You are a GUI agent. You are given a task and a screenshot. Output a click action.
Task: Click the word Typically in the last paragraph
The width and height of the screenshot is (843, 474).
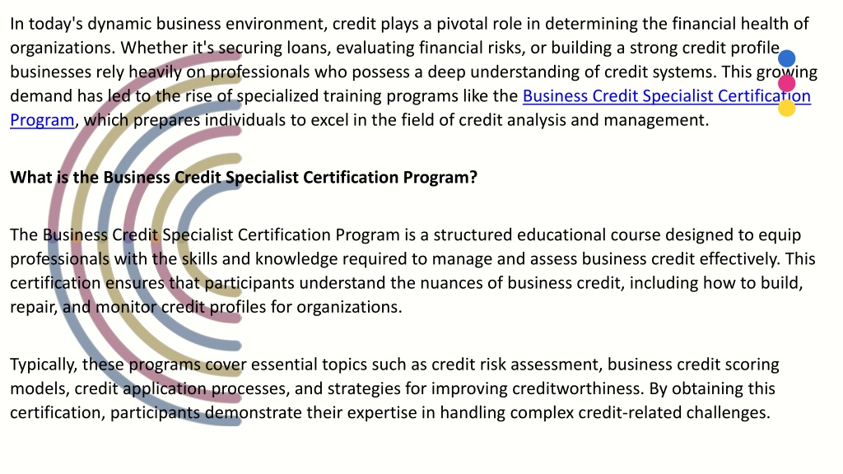pos(44,365)
